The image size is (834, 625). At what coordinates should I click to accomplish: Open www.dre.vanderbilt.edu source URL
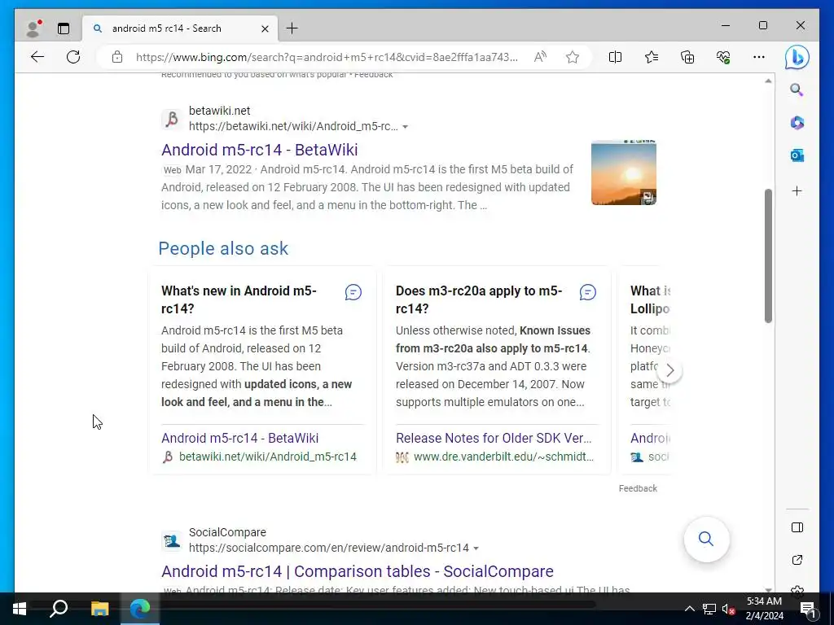click(x=503, y=457)
